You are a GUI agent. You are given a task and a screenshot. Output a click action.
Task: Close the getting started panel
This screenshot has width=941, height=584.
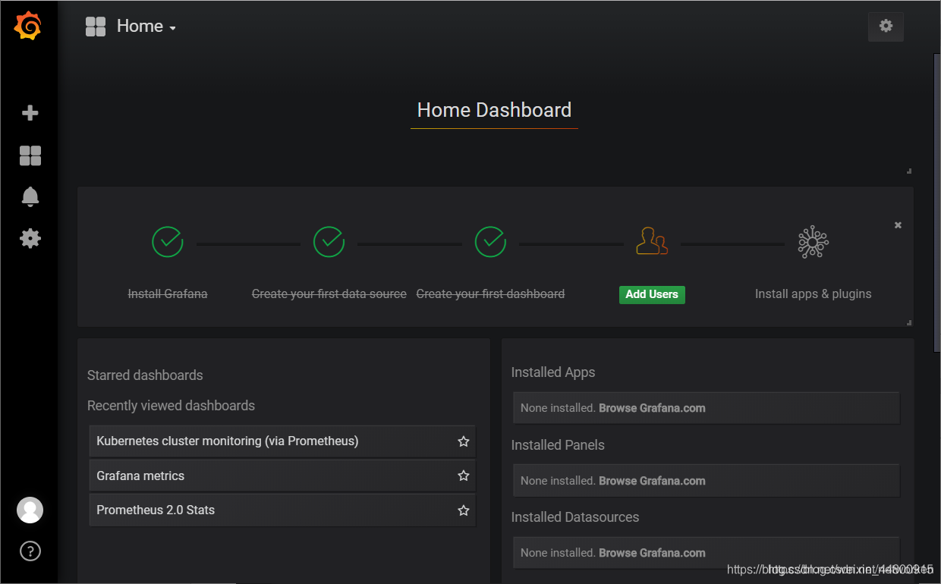coord(898,225)
